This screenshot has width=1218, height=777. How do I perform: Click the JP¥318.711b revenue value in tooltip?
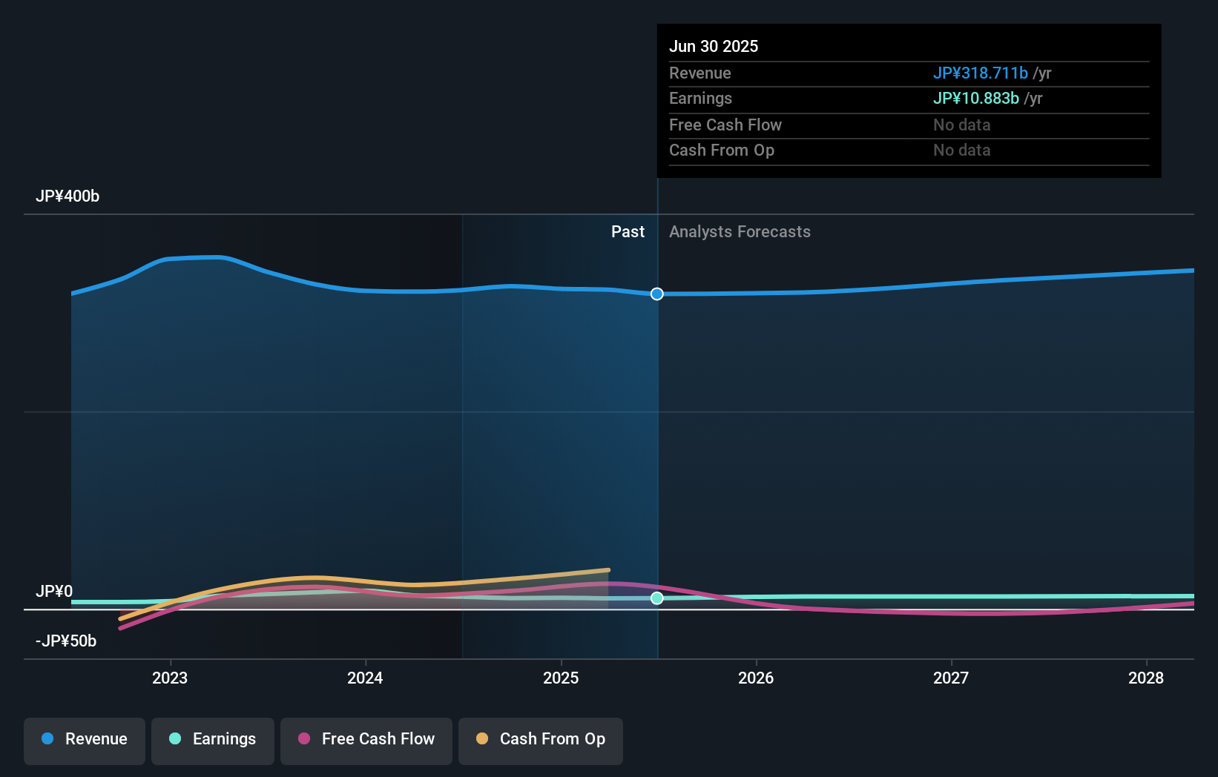(981, 73)
